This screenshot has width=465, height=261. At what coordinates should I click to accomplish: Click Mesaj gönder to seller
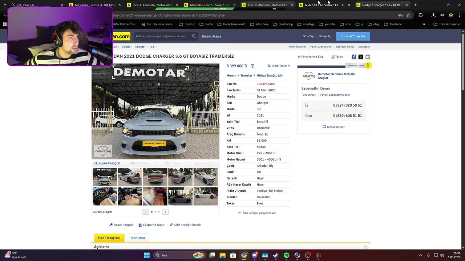[333, 127]
